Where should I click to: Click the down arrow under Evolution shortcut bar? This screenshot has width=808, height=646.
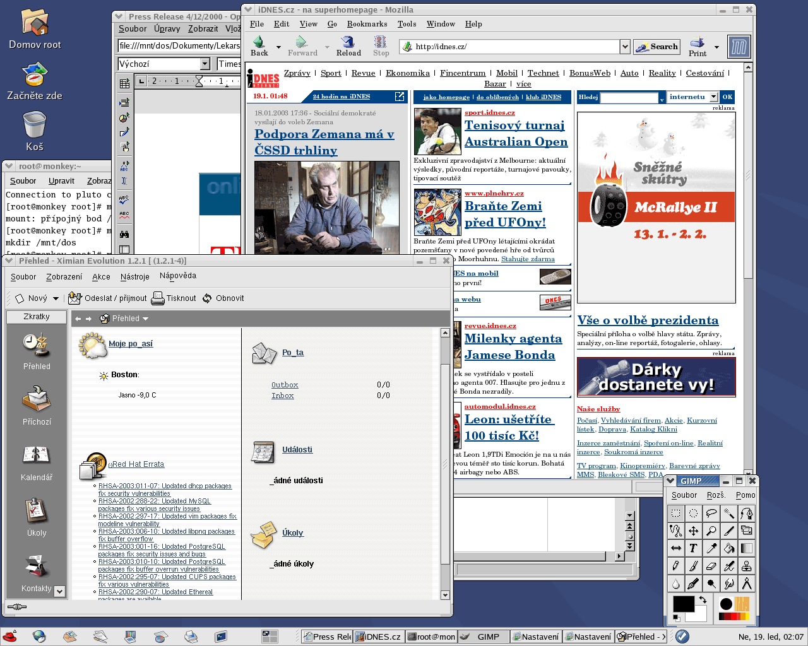[x=60, y=591]
